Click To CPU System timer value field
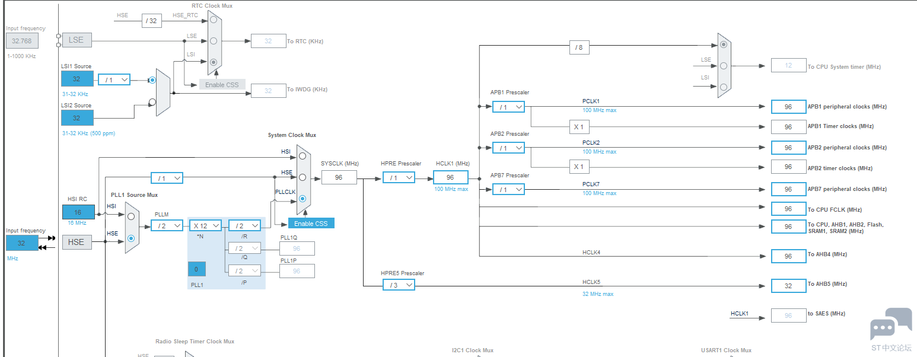The height and width of the screenshot is (357, 917). point(788,66)
